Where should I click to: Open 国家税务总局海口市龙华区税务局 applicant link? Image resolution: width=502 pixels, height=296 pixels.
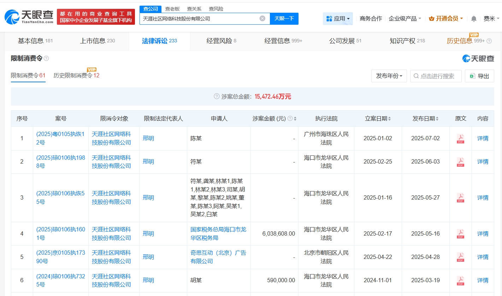(218, 234)
